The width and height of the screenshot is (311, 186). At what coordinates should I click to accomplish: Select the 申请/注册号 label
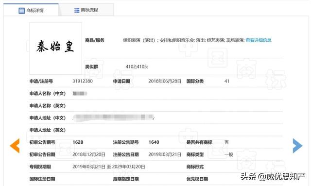[41, 81]
